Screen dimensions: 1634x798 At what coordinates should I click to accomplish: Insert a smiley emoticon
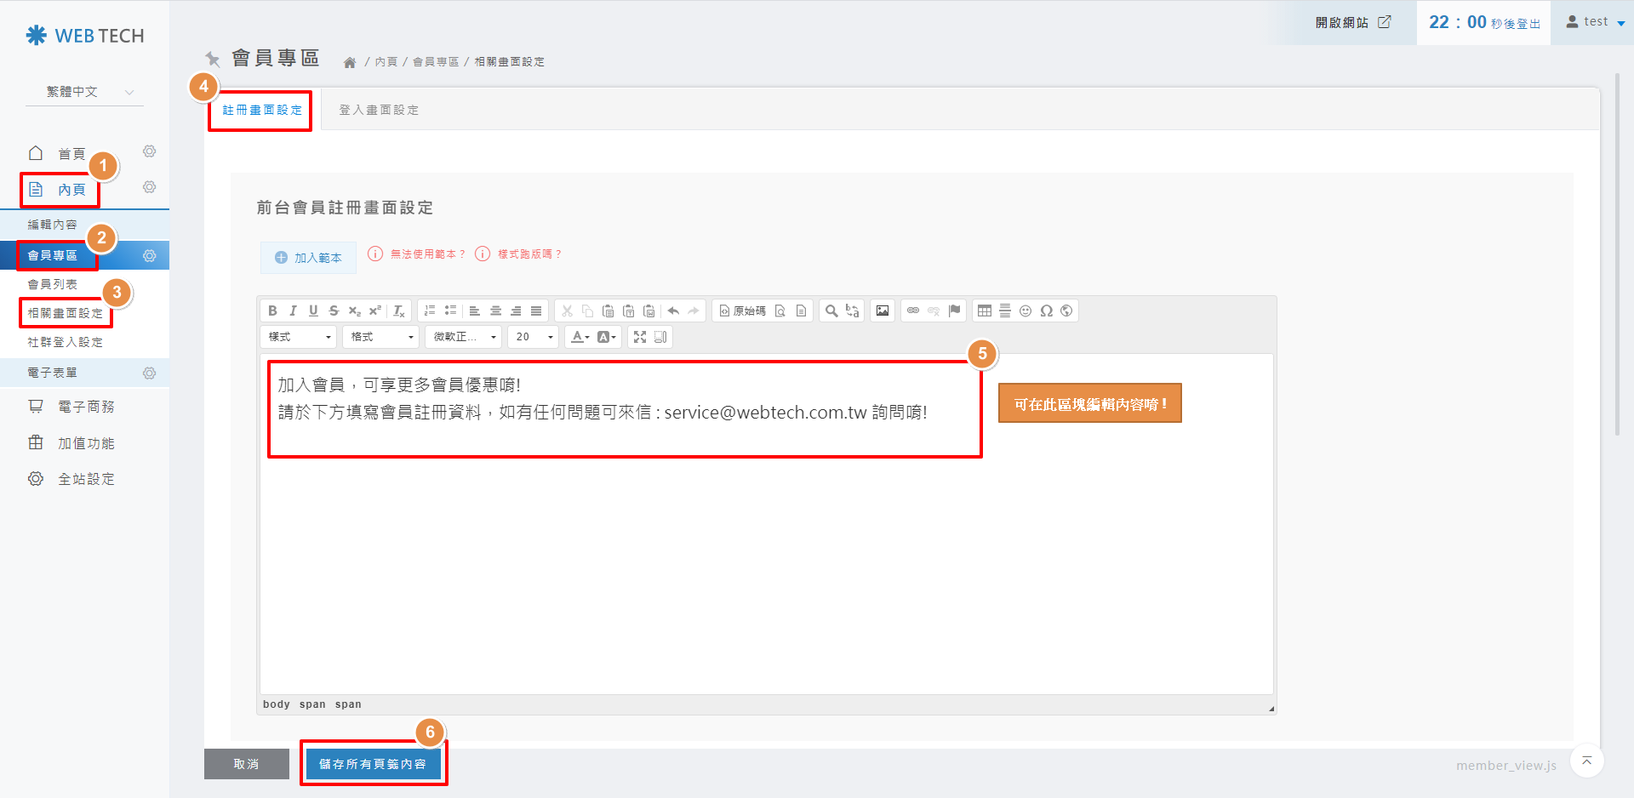tap(1026, 311)
